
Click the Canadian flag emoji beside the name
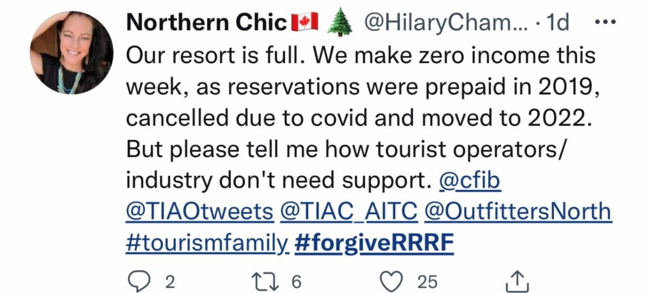coord(305,23)
